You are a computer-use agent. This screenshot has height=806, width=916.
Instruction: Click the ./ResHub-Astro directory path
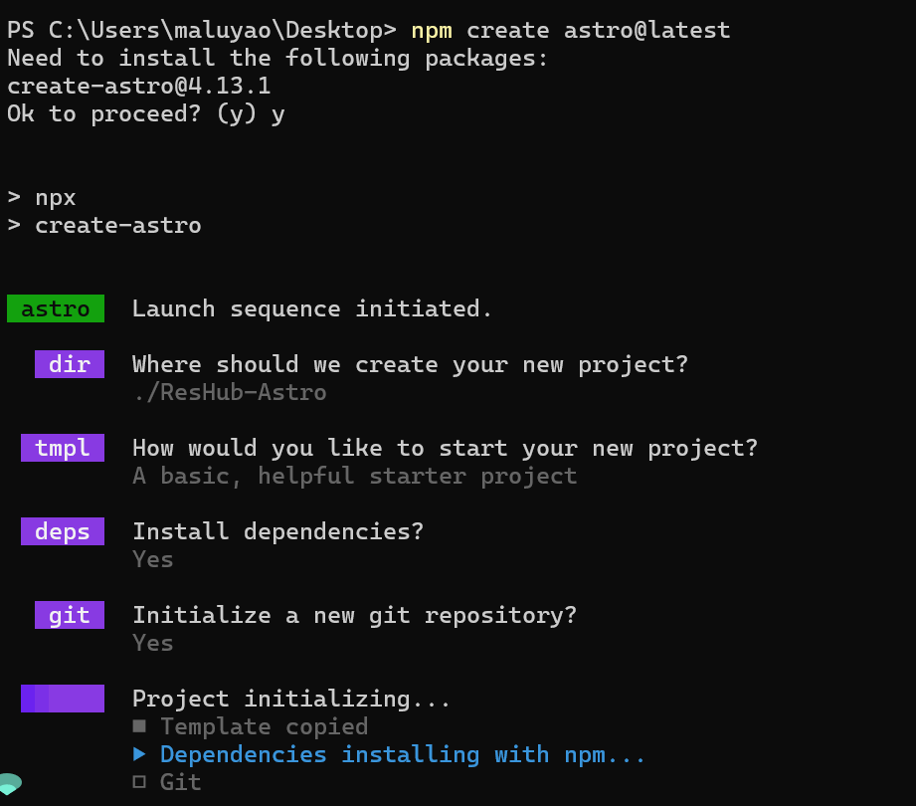(230, 392)
